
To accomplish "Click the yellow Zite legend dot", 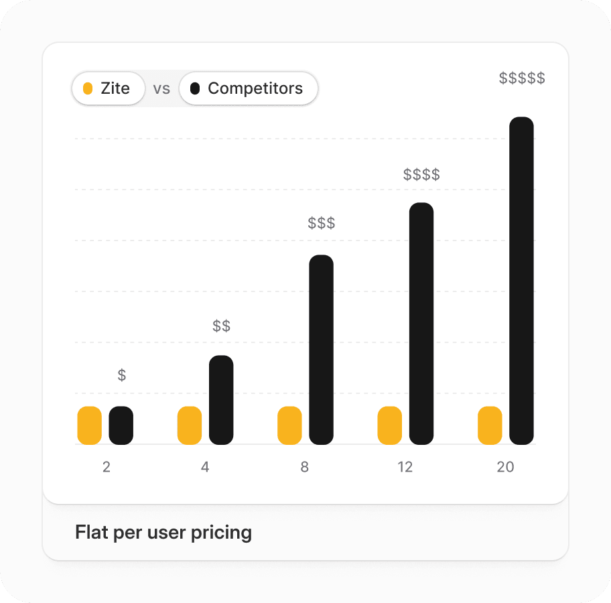I will (88, 88).
